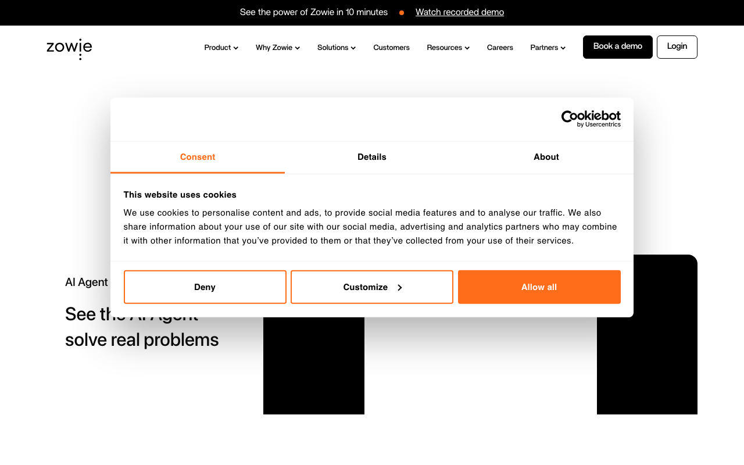Screen dimensions: 744x465
Task: Select the Consent tab
Action: tap(197, 157)
